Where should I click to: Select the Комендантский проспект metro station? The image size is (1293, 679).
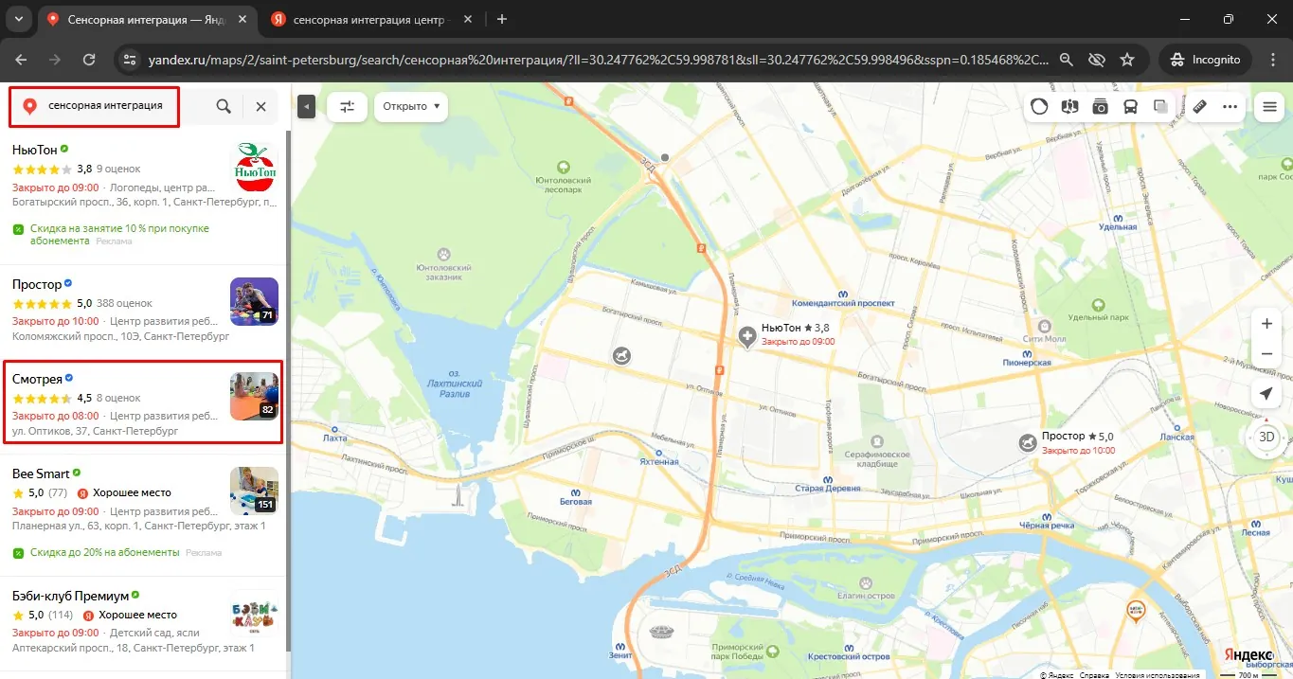[844, 301]
